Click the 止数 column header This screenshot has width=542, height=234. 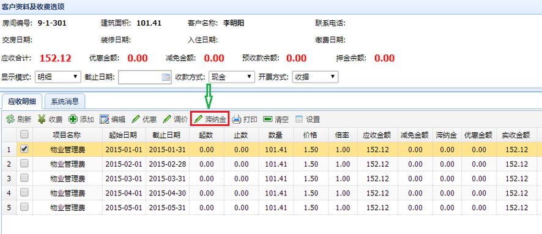pyautogui.click(x=240, y=135)
